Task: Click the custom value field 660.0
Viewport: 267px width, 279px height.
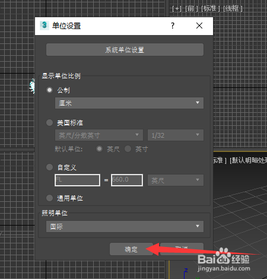Action: point(127,180)
